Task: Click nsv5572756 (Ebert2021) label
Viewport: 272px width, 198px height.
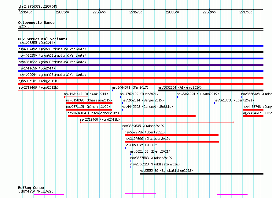Action: tap(145, 132)
